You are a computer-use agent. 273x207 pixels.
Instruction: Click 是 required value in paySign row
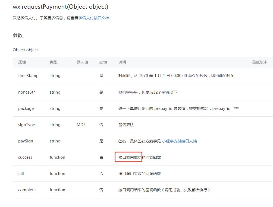101,141
